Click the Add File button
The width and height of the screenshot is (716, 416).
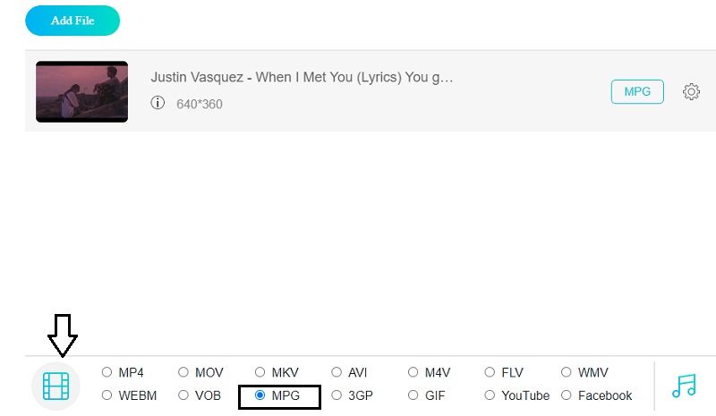tap(72, 21)
